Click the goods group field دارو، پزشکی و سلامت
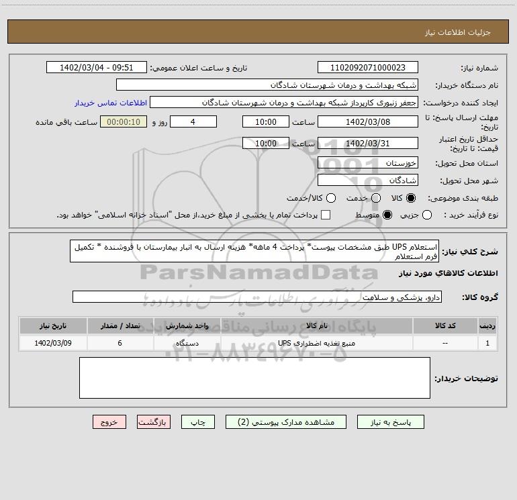The width and height of the screenshot is (517, 500). pyautogui.click(x=257, y=297)
